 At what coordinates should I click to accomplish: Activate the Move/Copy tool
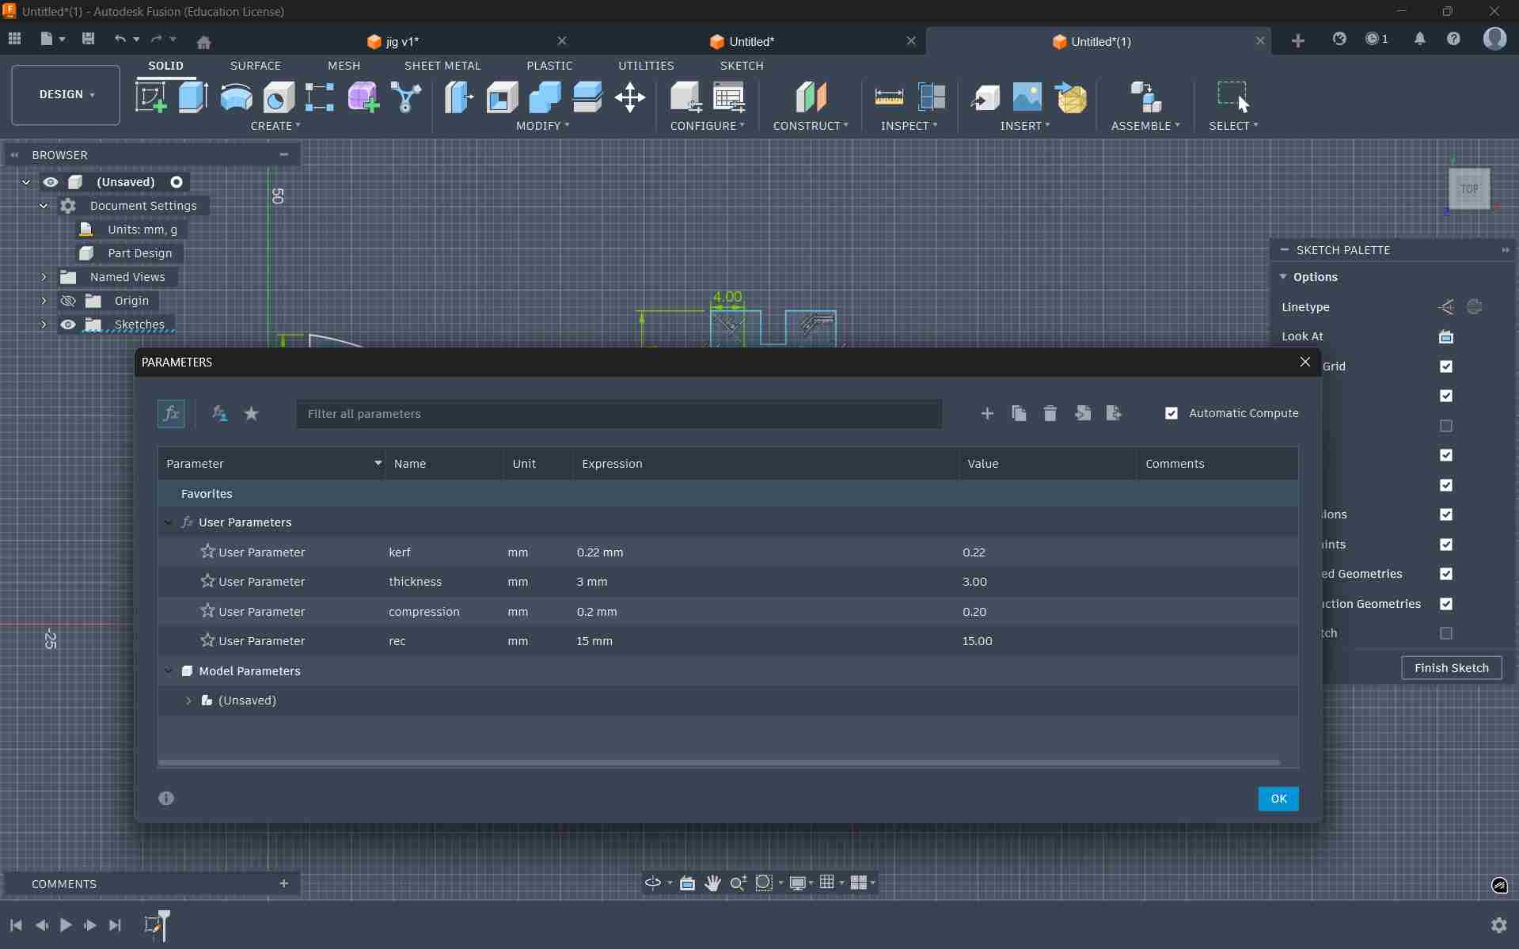[x=630, y=97]
